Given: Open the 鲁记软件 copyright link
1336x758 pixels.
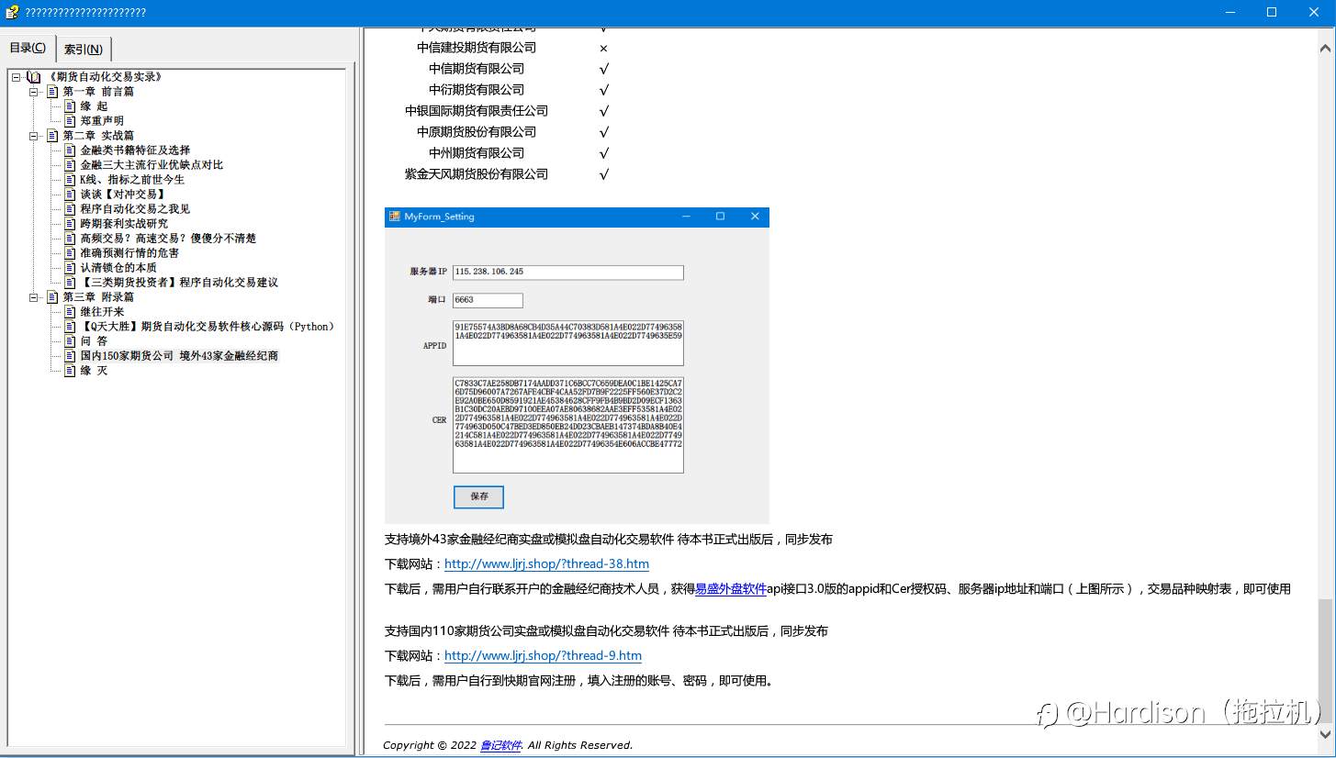Looking at the screenshot, I should coord(500,745).
